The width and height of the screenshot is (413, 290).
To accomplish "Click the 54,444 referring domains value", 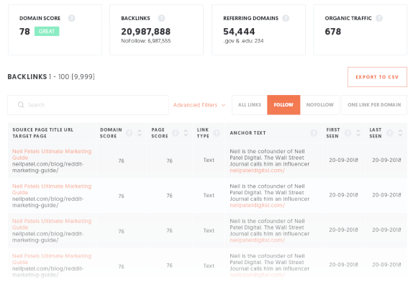I will coord(239,32).
